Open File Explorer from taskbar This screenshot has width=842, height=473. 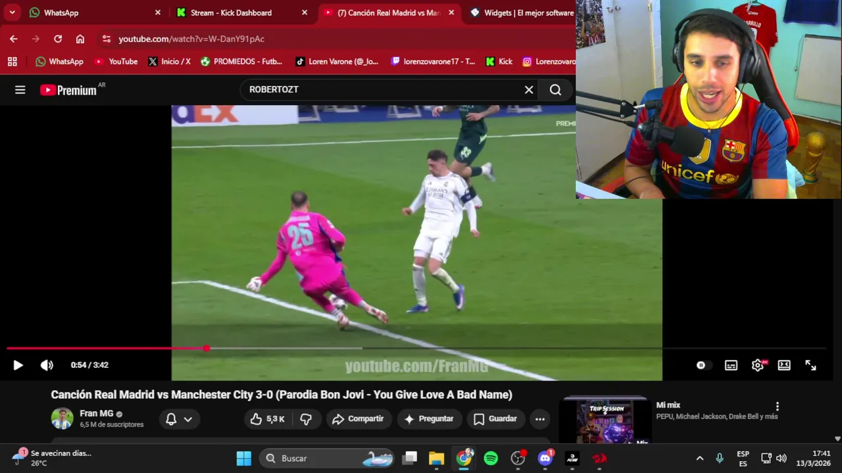coord(437,458)
